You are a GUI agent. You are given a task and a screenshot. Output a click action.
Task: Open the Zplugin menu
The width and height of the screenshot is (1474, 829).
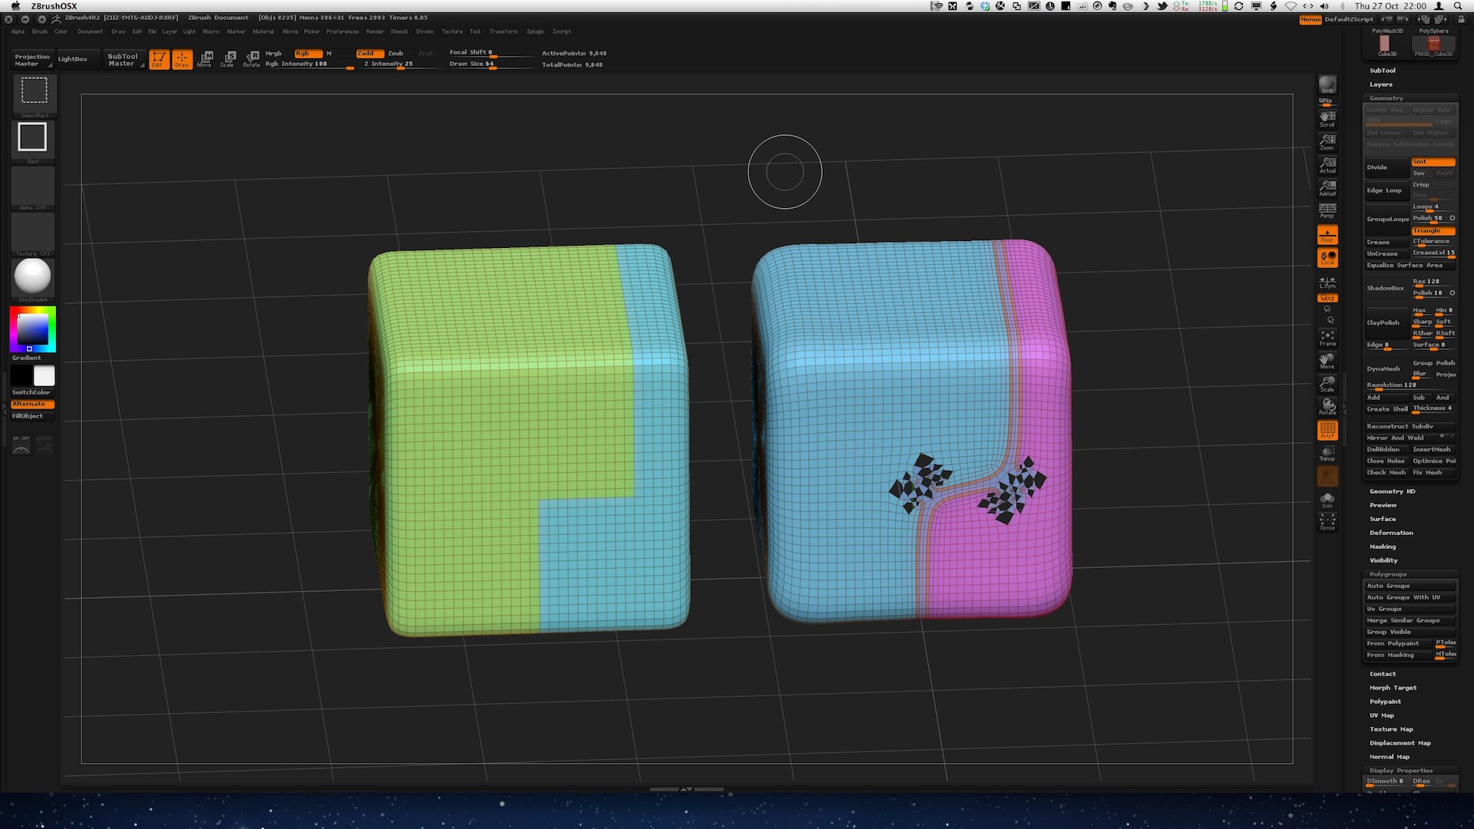pyautogui.click(x=535, y=31)
